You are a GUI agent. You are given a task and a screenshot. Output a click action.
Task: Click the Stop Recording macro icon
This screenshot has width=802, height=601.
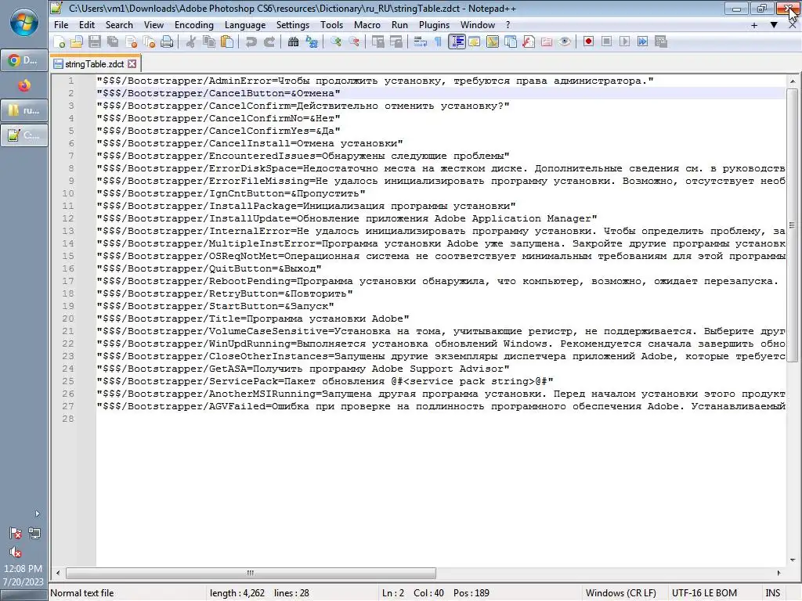point(607,42)
